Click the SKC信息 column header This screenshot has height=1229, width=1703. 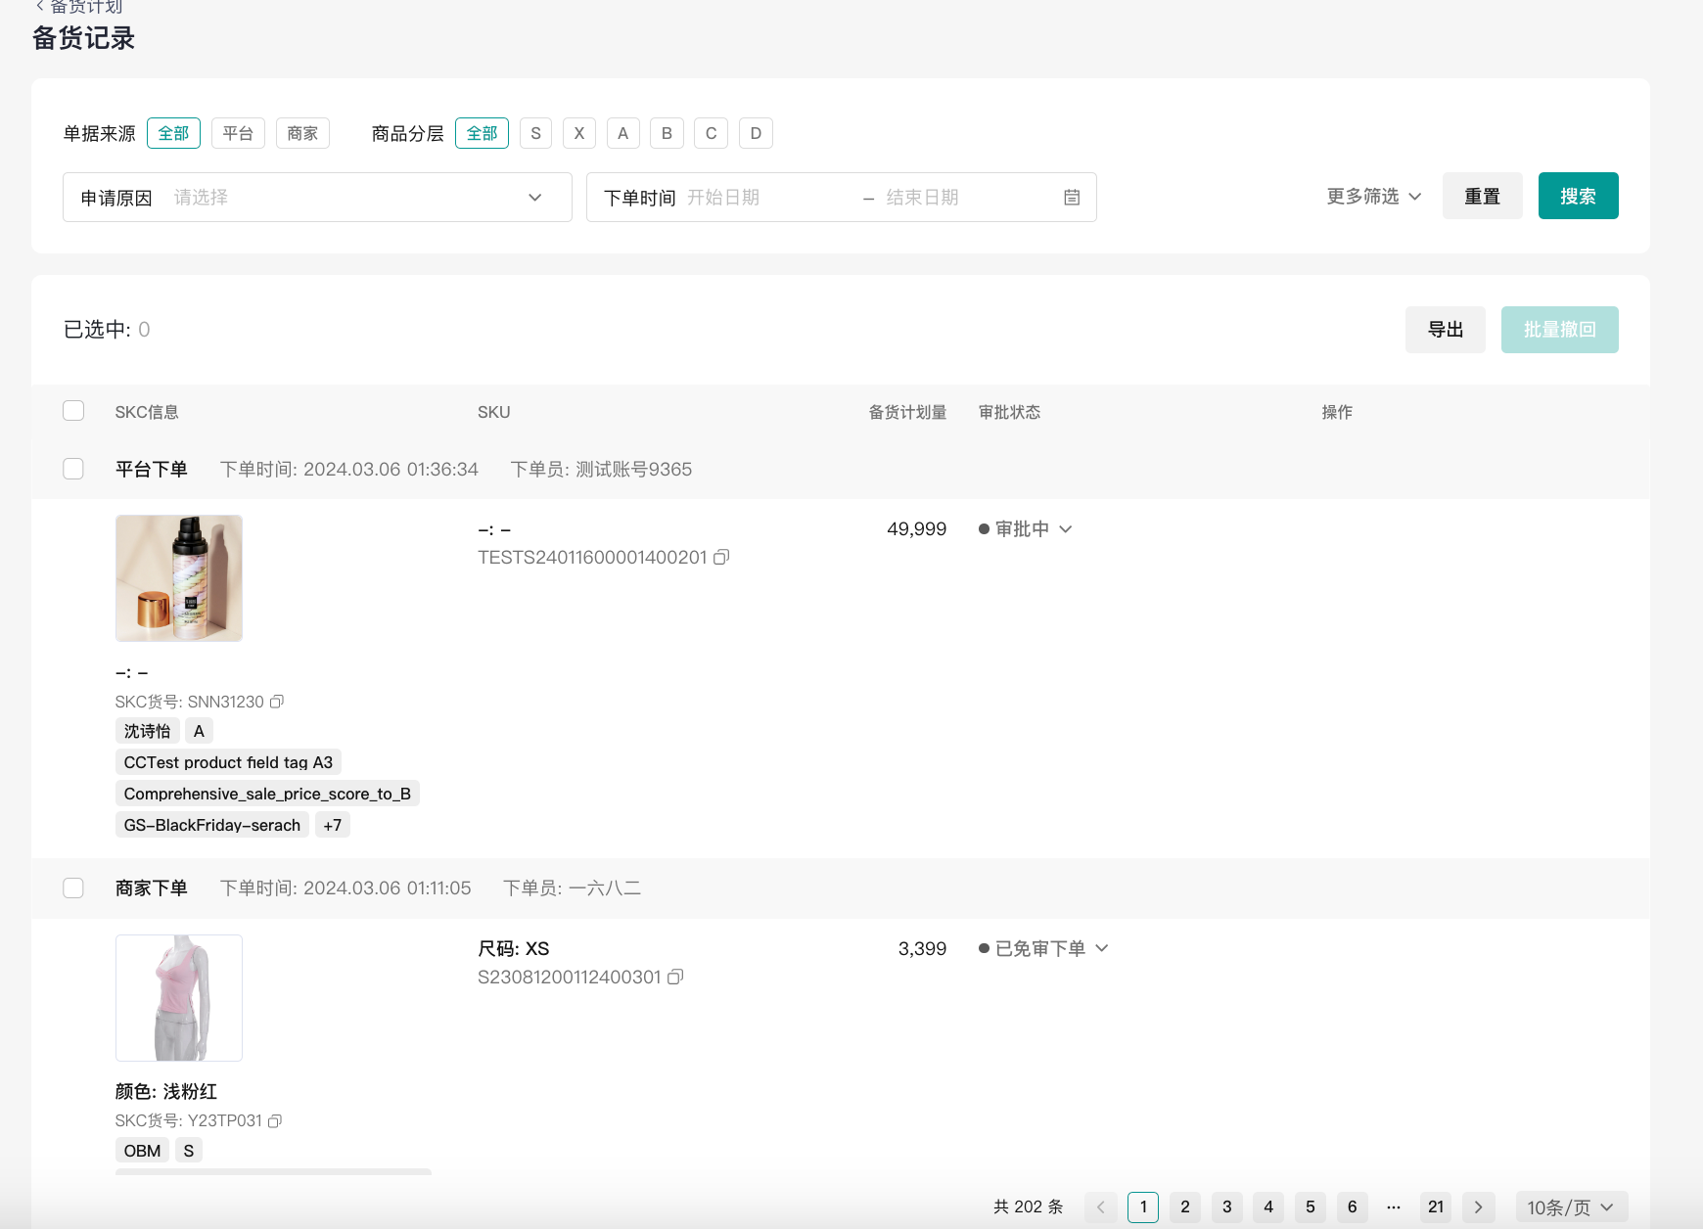[147, 412]
